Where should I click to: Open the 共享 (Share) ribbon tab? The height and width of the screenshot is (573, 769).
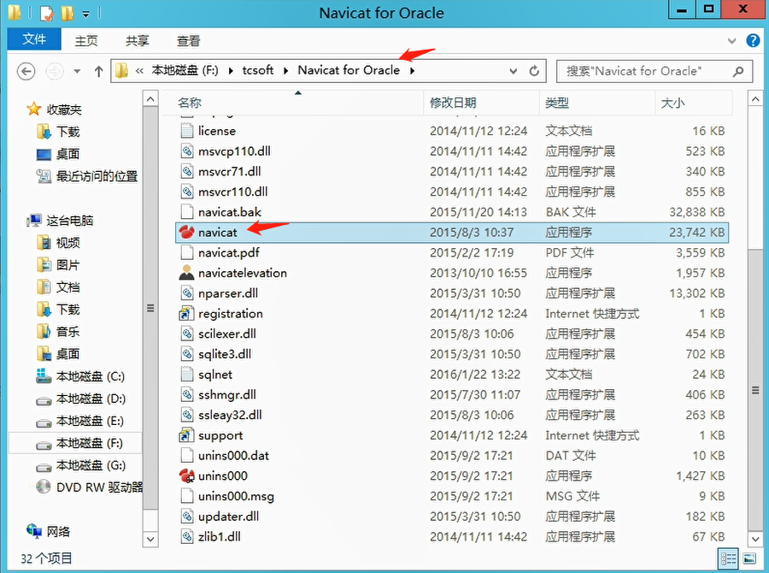coord(138,41)
